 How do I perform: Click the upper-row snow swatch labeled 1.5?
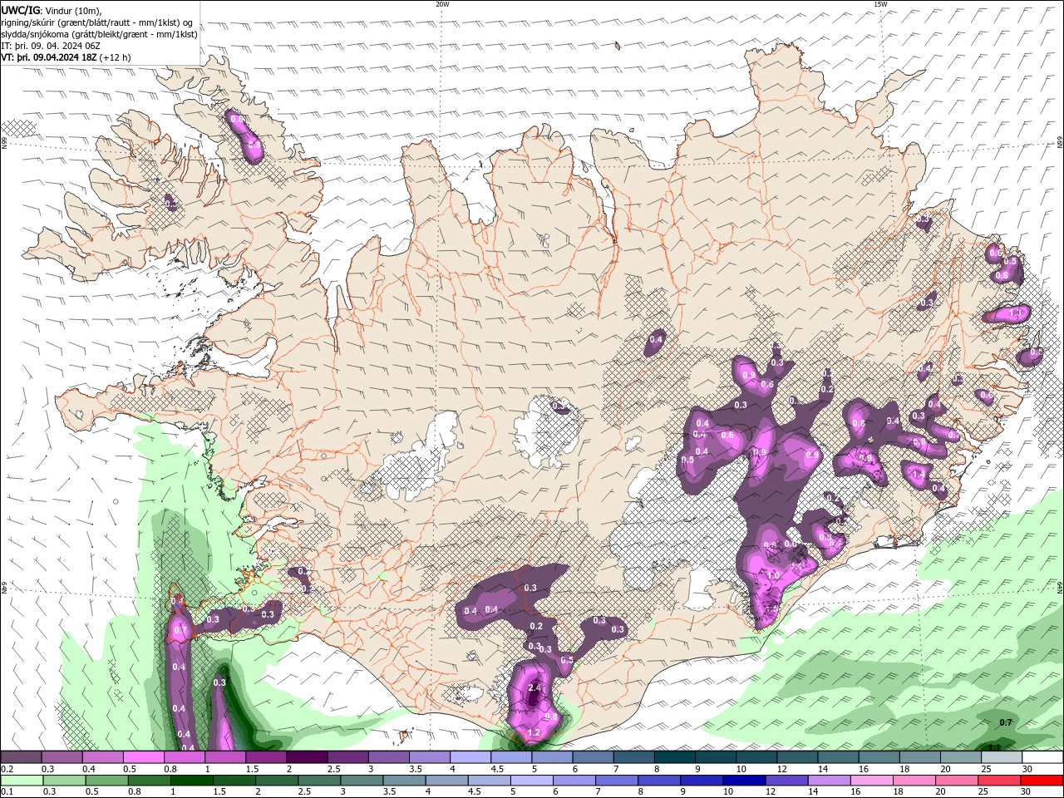point(265,757)
